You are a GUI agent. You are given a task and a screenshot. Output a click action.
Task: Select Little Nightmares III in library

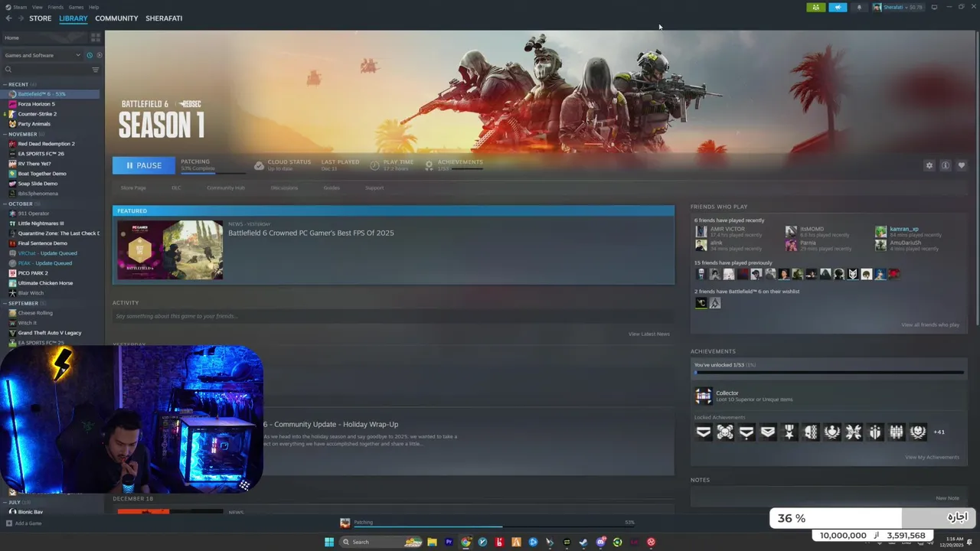pyautogui.click(x=41, y=223)
